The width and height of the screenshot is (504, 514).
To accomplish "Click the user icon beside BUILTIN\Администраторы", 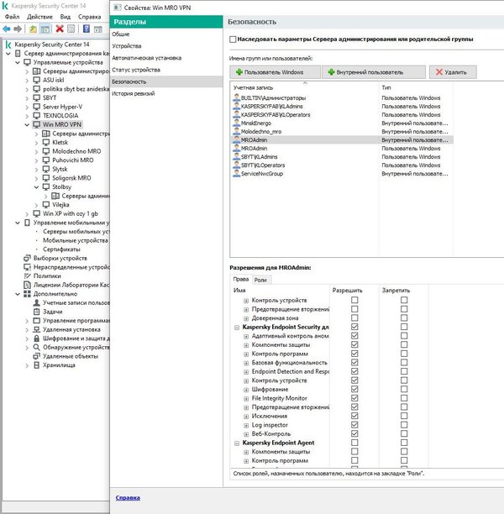I will tap(236, 97).
